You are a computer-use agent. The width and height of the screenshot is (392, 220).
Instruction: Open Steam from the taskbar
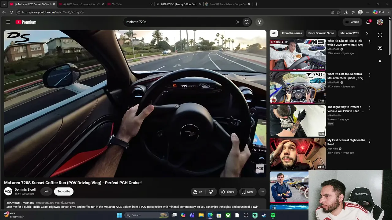click(264, 215)
